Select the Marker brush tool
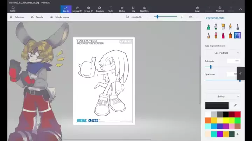This screenshot has height=141, width=252. click(209, 27)
